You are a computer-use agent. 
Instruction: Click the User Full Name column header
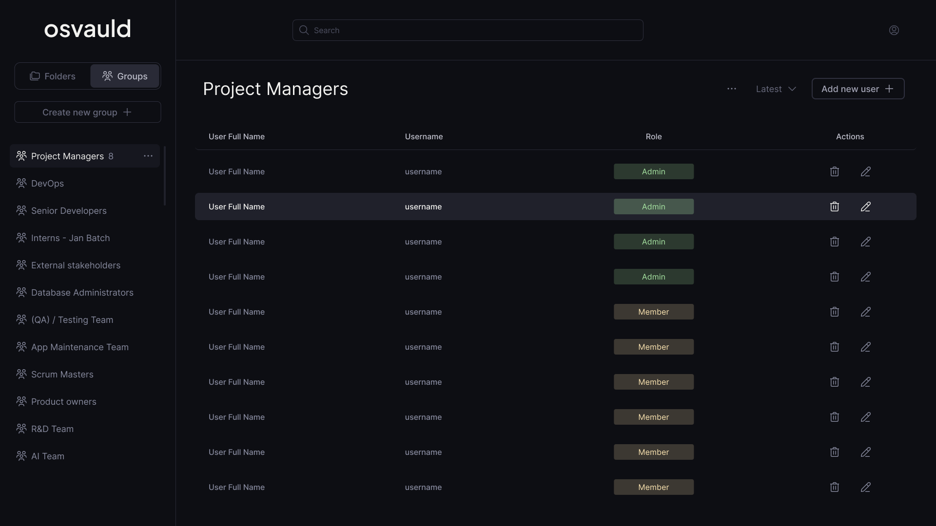236,136
